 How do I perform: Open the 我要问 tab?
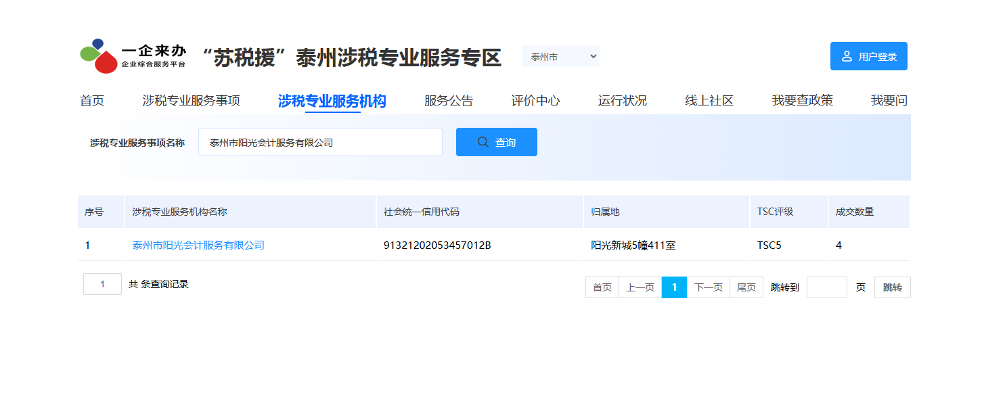point(889,101)
